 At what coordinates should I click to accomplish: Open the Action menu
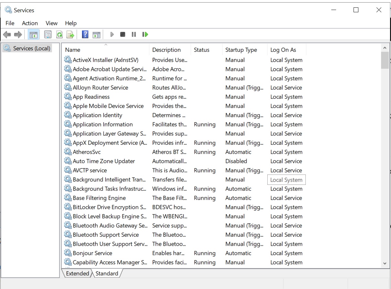click(30, 23)
